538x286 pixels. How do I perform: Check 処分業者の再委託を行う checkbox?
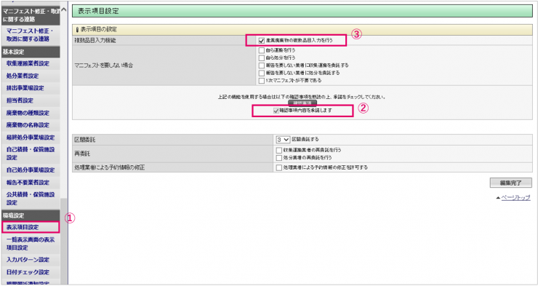pos(279,158)
